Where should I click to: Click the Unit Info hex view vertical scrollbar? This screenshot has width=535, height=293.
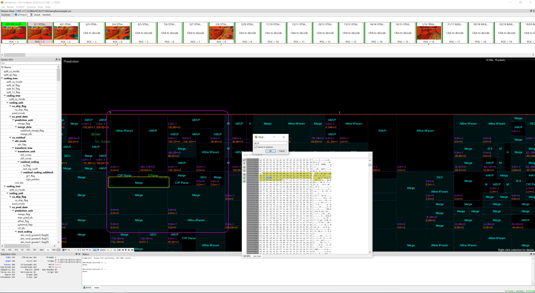370,207
